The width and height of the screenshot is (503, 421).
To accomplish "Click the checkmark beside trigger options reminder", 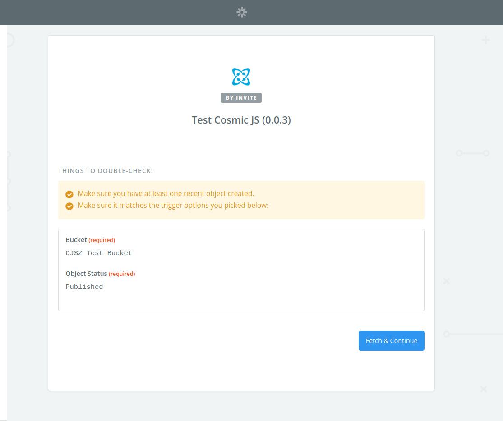I will point(69,206).
